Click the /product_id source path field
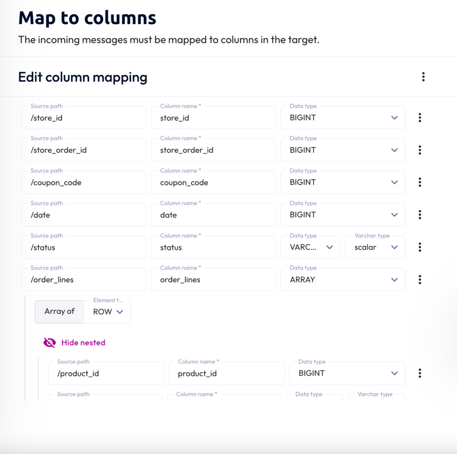 [x=106, y=373]
